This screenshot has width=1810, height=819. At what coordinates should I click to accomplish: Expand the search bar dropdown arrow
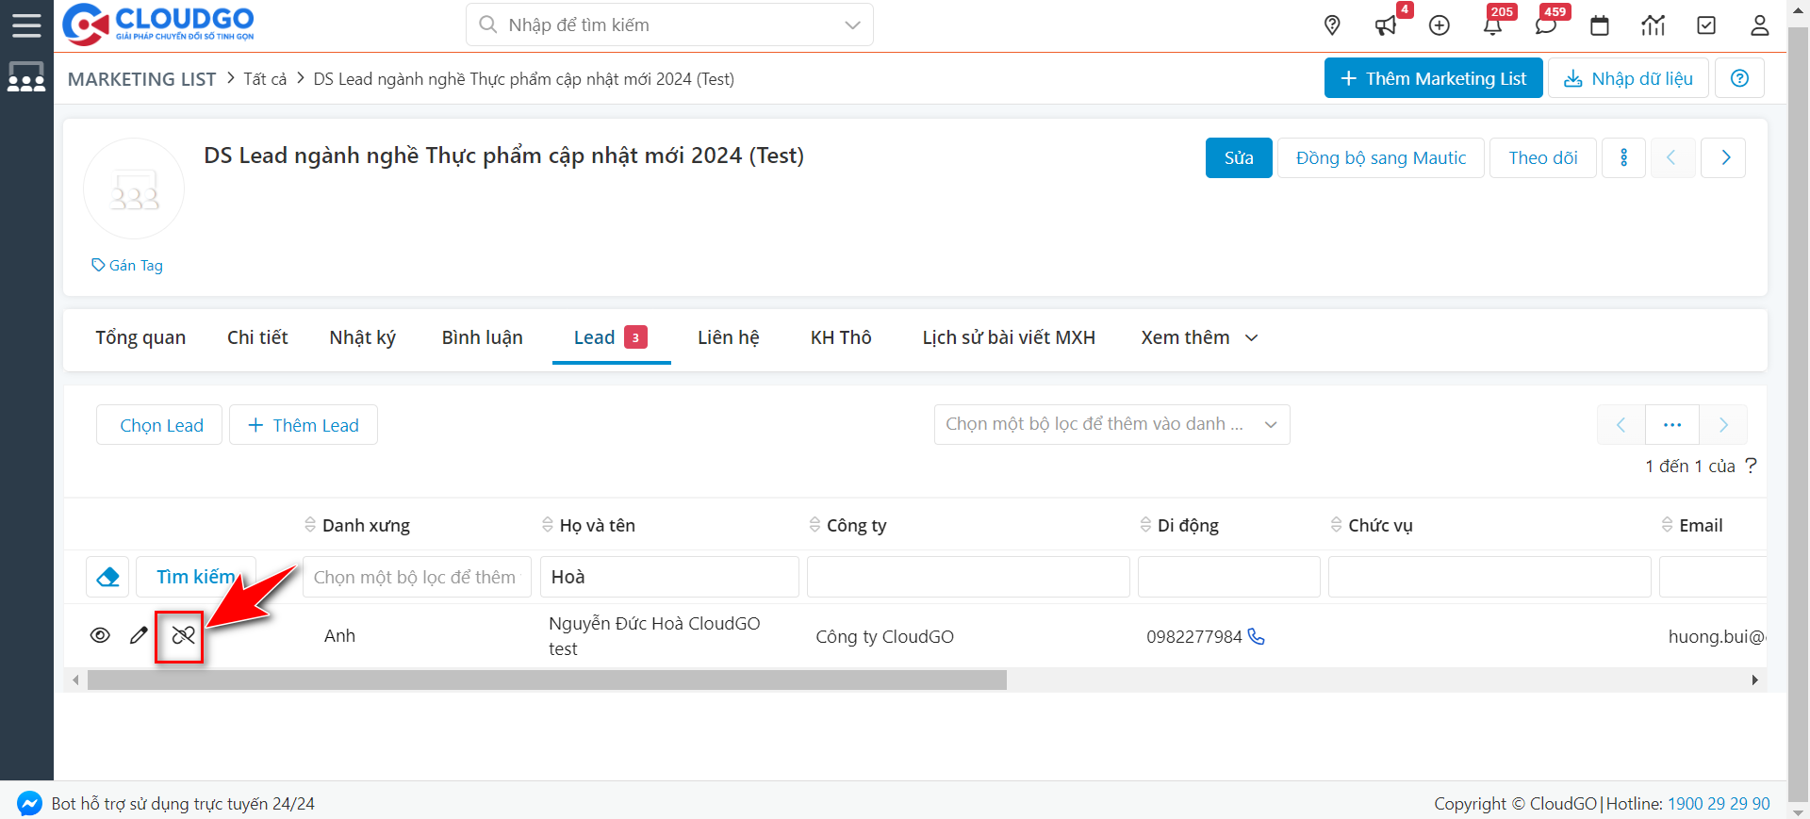(852, 25)
